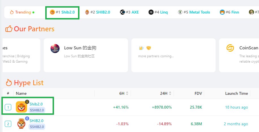The image size is (259, 132).
Task: Click the Trending flame icon
Action: (12, 12)
